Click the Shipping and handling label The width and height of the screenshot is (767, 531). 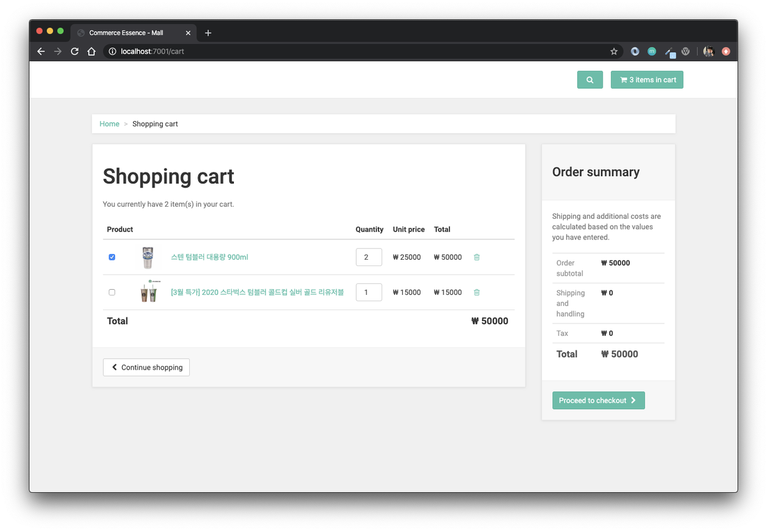571,303
